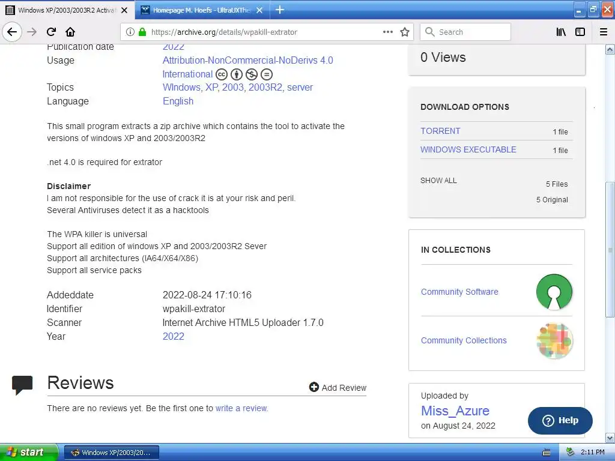Select the Windows XP/2003 taskbar window button
This screenshot has height=461, width=615.
click(x=111, y=453)
